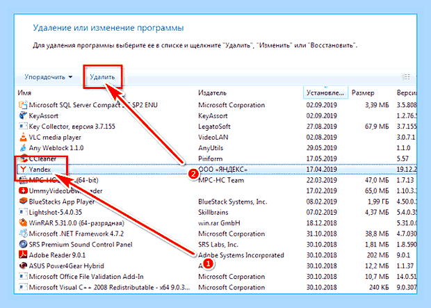This screenshot has height=308, width=431.
Task: Click the Удалить toolbar button
Action: coord(102,77)
